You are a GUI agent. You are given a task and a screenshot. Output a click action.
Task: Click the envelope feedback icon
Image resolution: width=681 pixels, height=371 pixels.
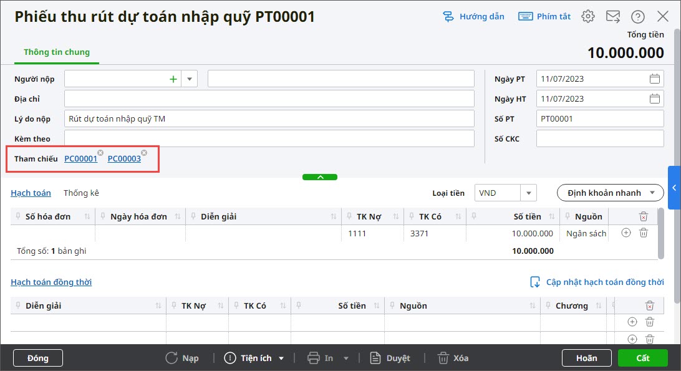(613, 16)
